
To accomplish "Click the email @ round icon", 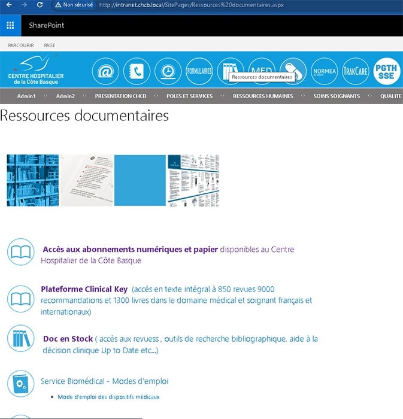I will click(x=105, y=71).
